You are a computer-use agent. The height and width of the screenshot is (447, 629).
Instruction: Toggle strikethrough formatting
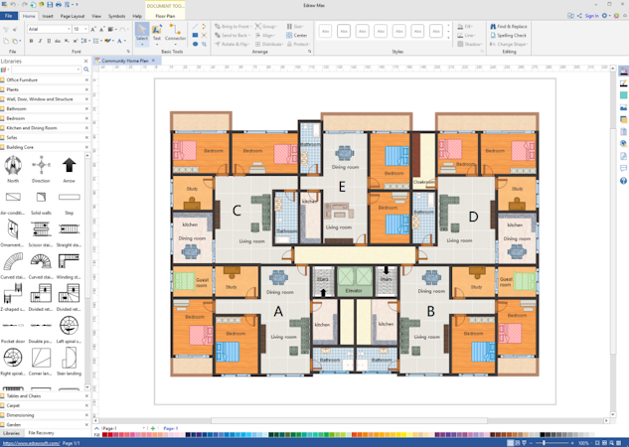(58, 41)
